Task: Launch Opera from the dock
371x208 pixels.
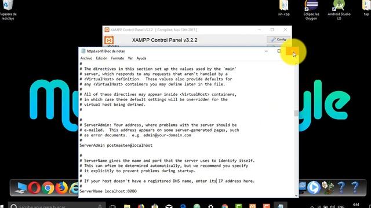Action: (34, 188)
